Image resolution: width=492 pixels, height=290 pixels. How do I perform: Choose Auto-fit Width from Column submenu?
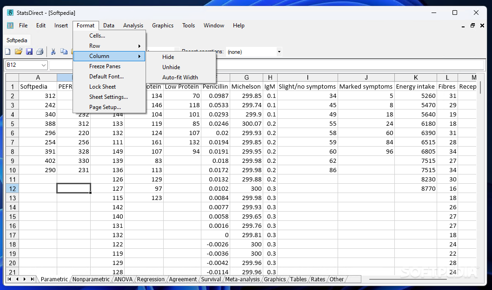click(x=181, y=77)
